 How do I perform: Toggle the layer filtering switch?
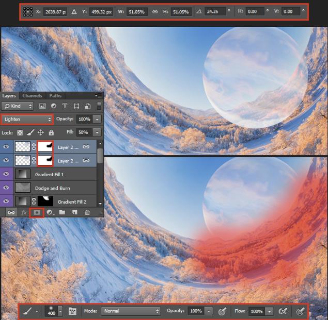coord(99,106)
